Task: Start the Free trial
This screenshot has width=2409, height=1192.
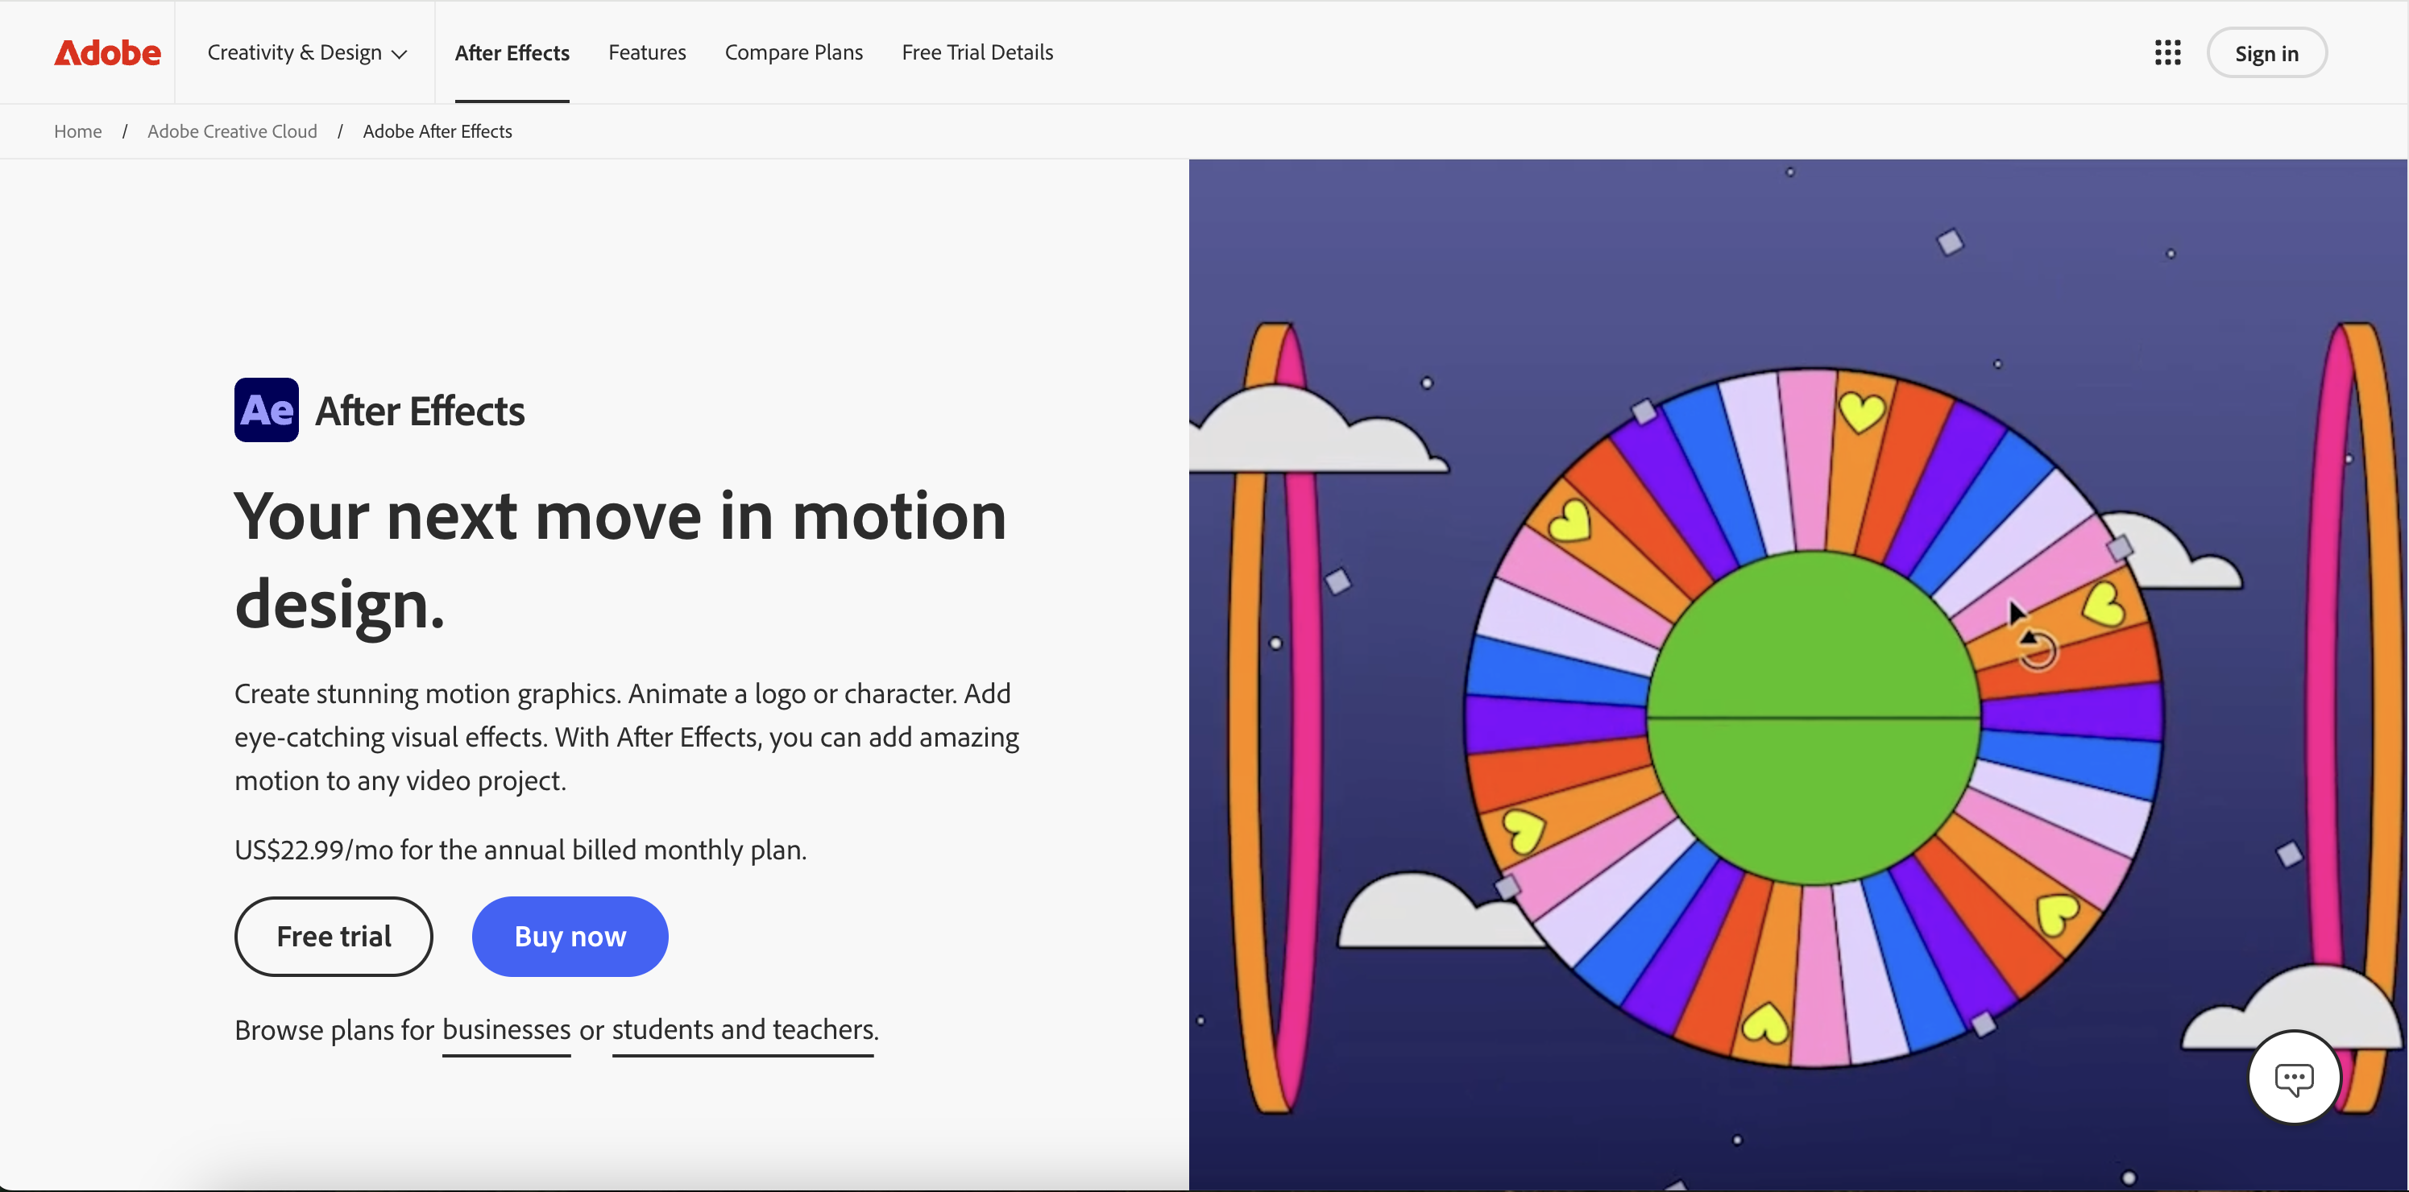Action: 333,936
